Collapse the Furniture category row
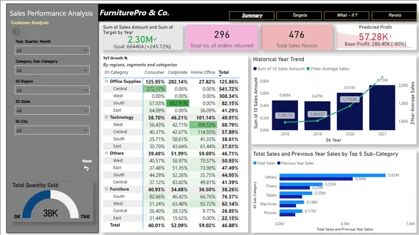 106,189
